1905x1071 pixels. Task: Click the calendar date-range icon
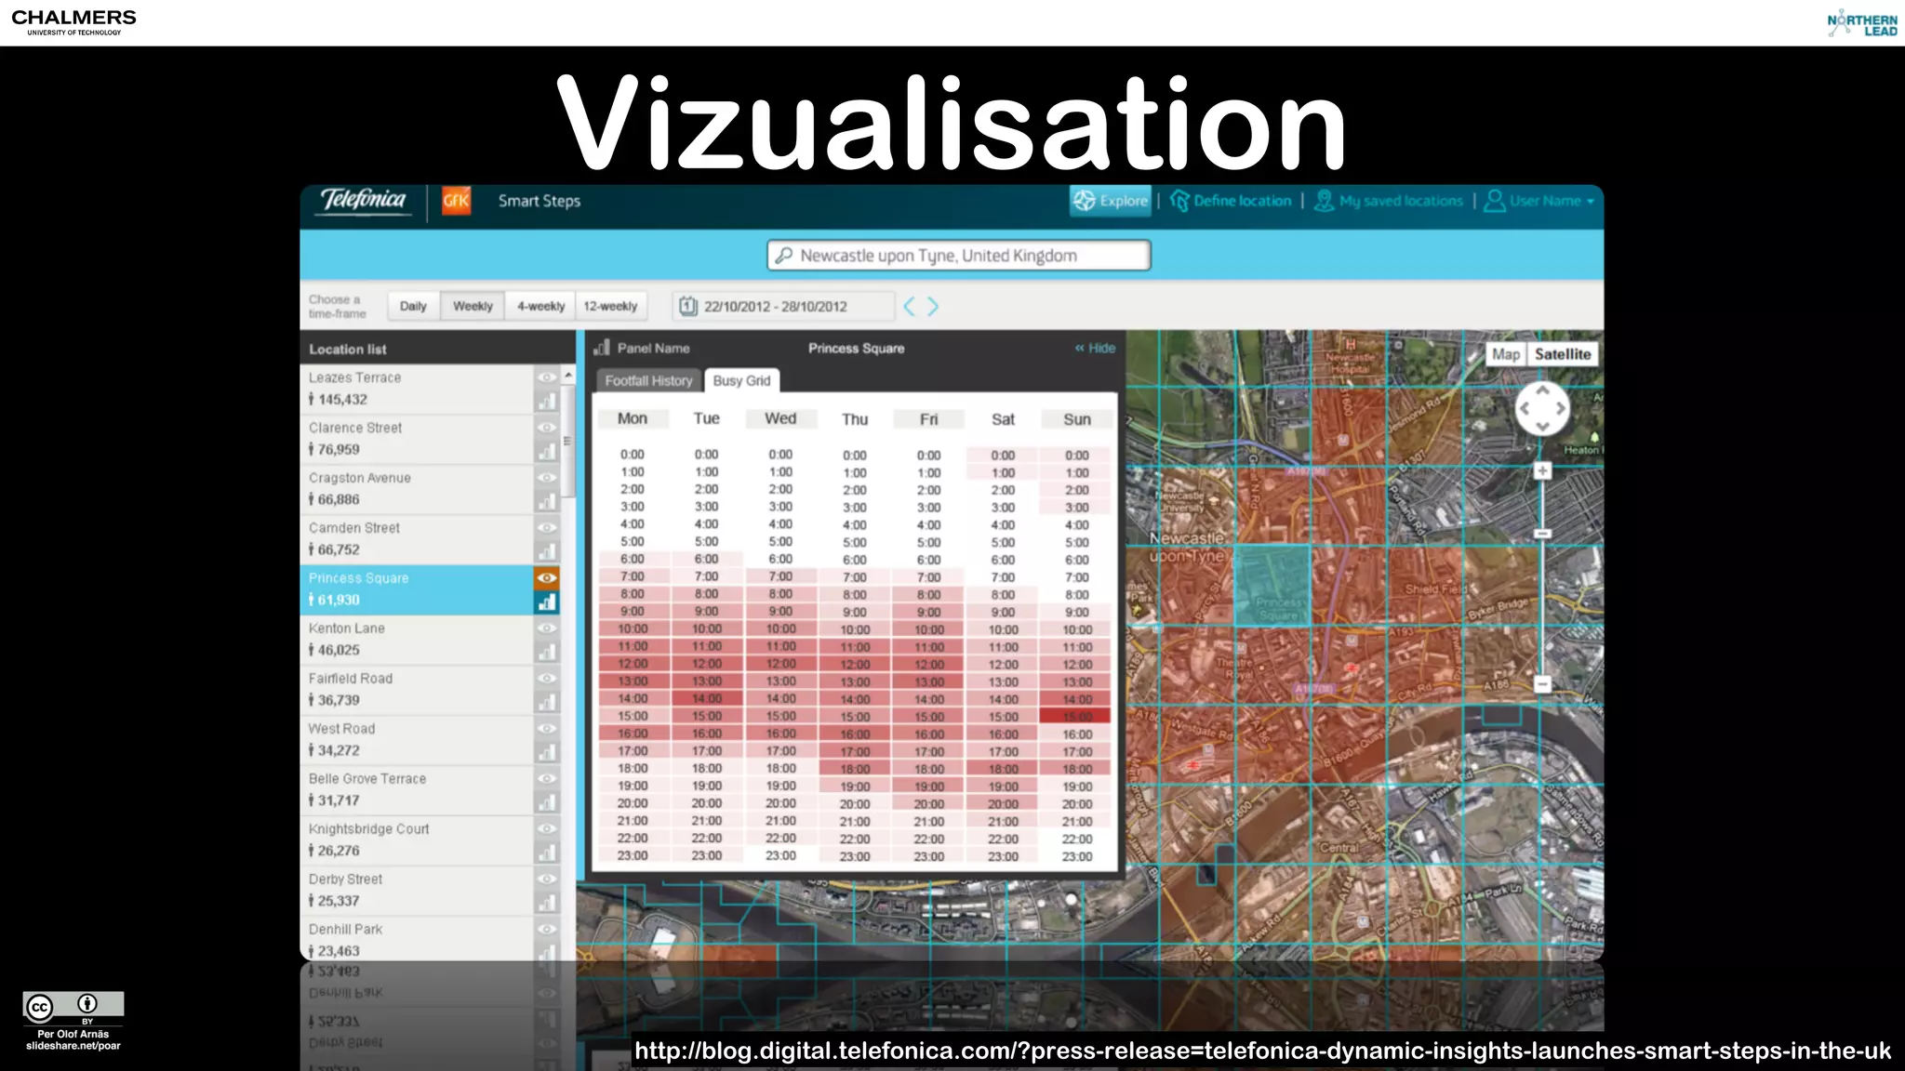pos(688,306)
